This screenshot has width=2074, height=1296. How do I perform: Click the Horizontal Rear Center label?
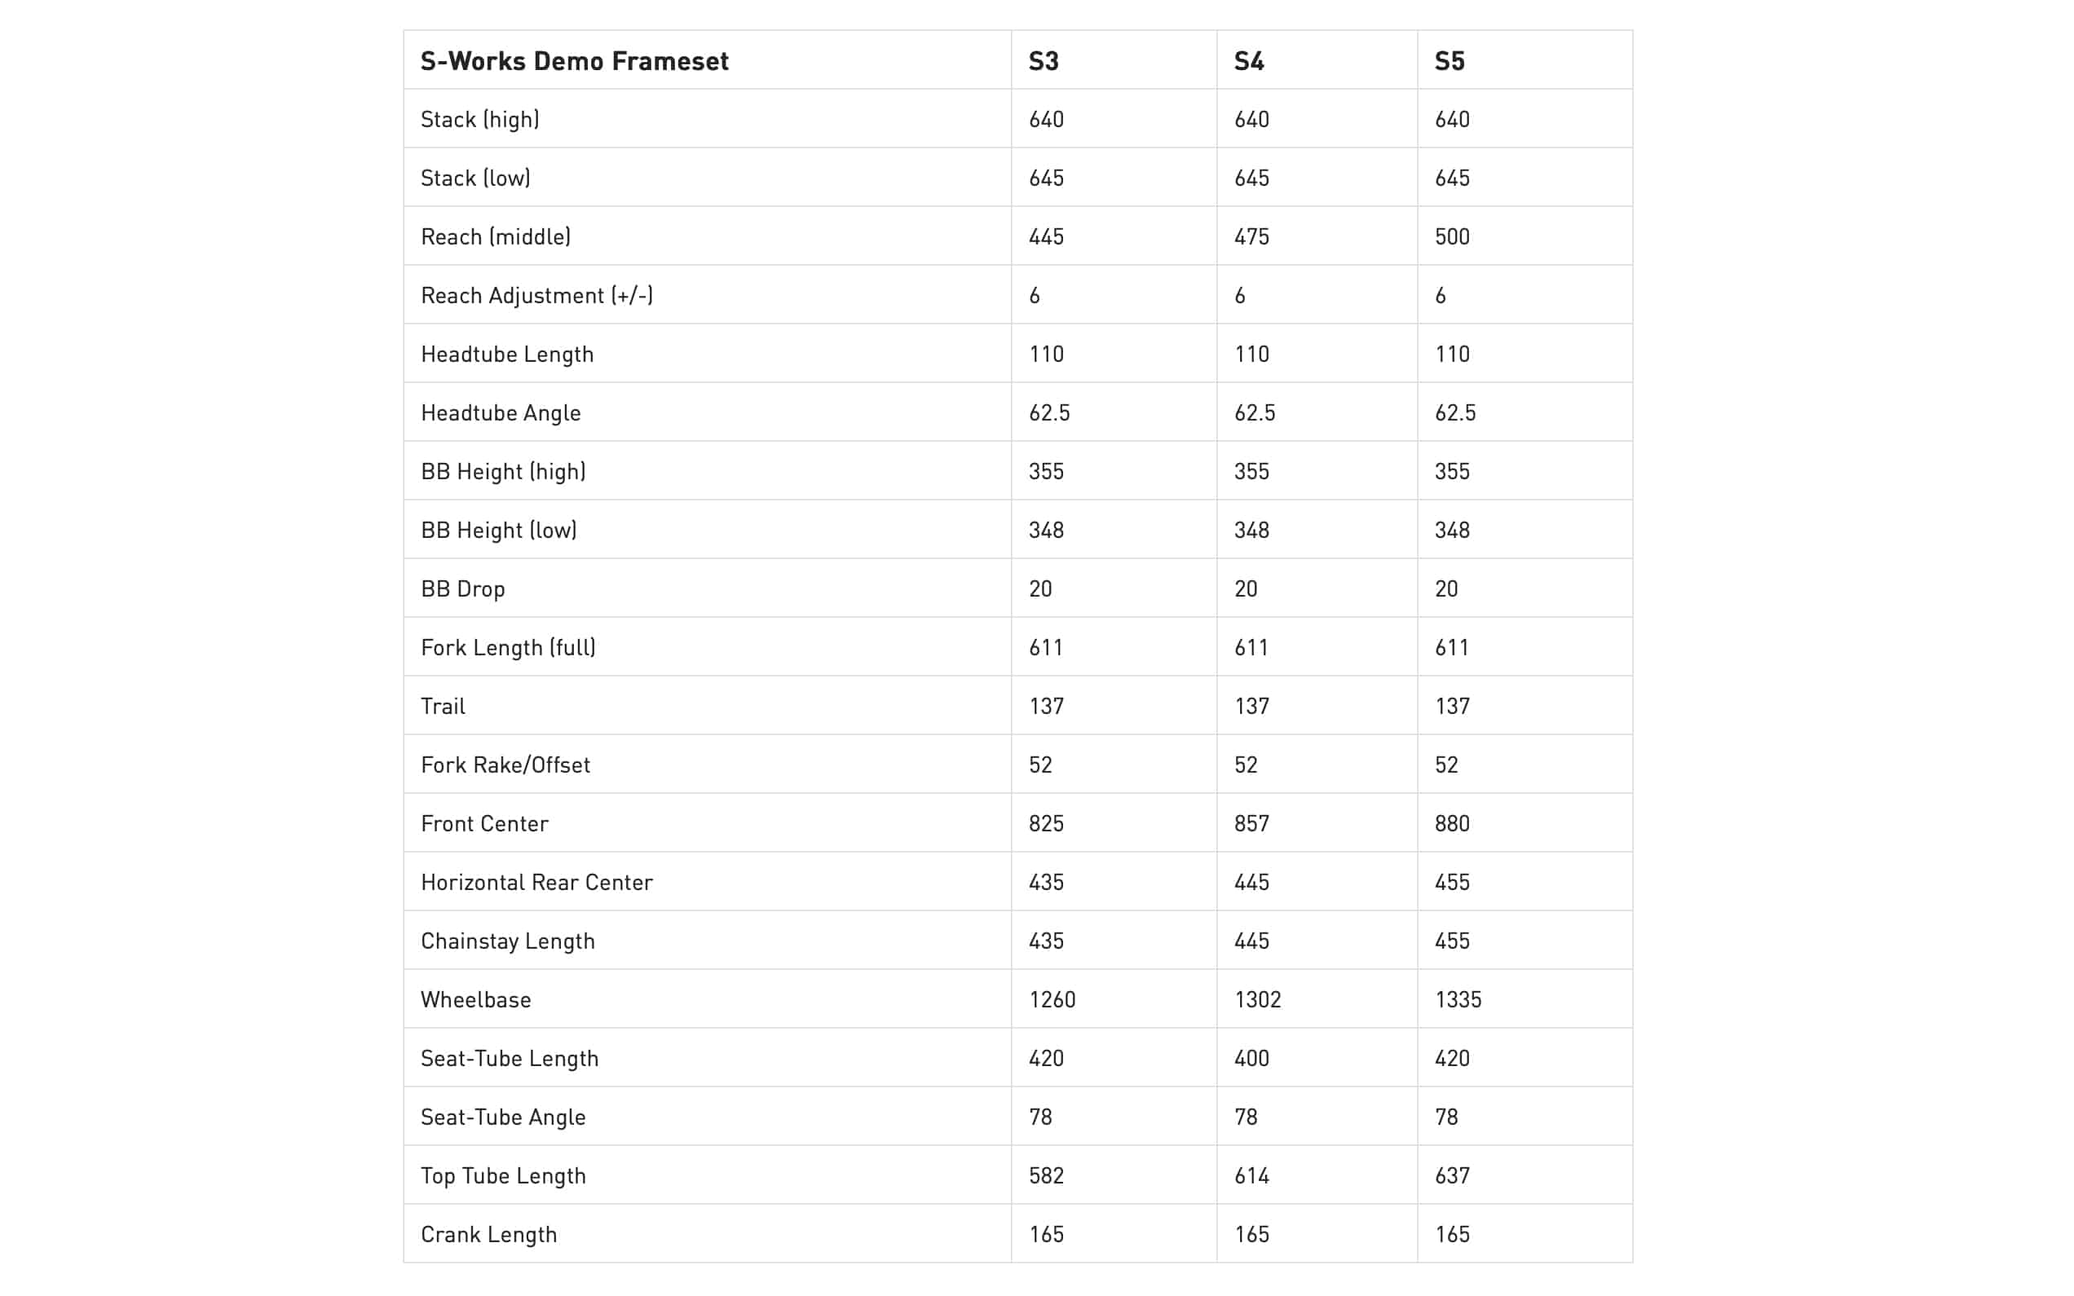point(536,883)
